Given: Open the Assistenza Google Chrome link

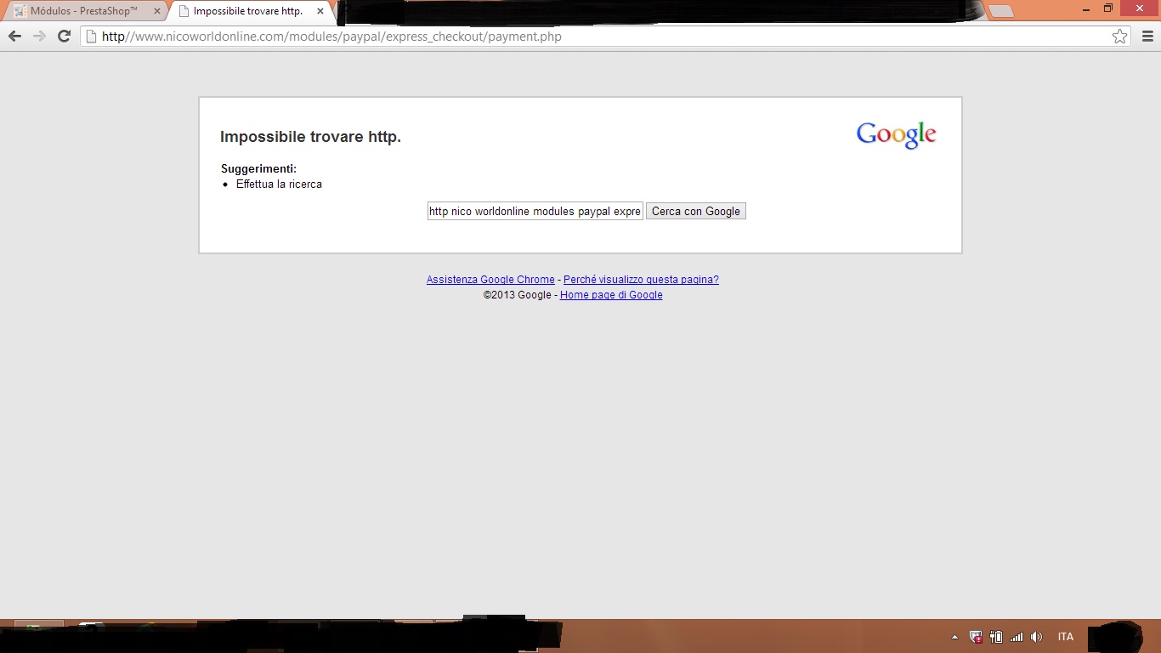Looking at the screenshot, I should coord(490,280).
